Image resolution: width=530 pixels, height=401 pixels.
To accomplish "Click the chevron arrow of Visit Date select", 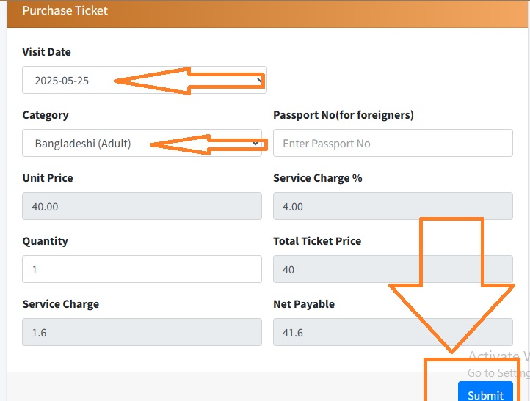I will pos(259,81).
